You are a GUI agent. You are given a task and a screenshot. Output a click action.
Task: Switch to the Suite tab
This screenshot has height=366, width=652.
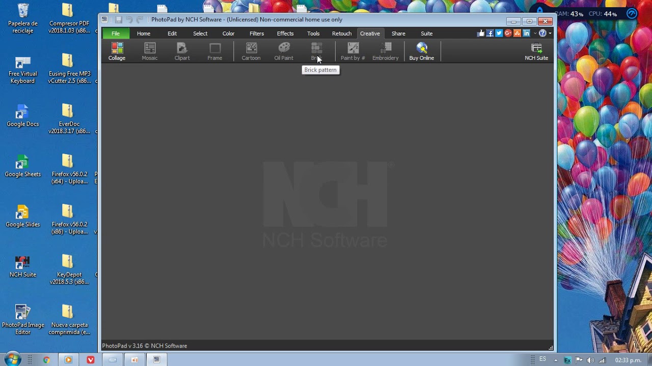click(x=427, y=34)
